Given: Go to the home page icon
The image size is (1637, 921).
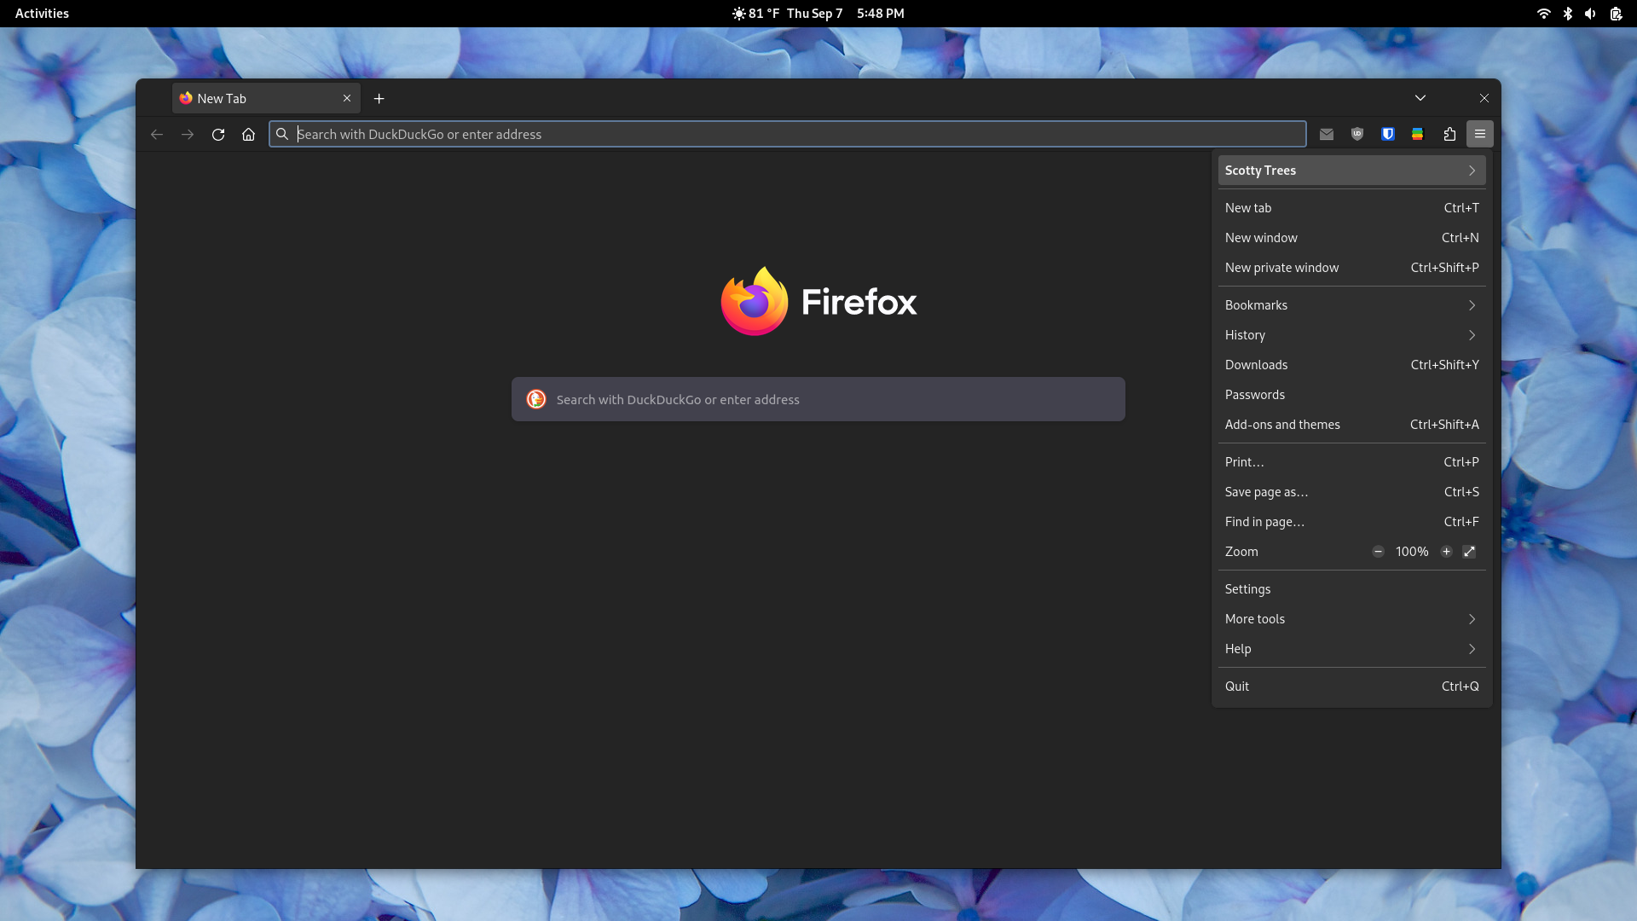Looking at the screenshot, I should 248,134.
